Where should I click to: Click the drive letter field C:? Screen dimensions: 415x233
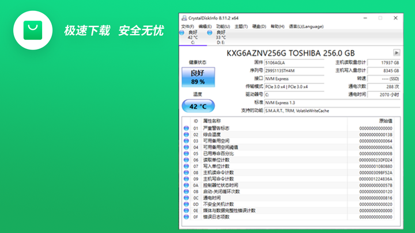click(295, 94)
